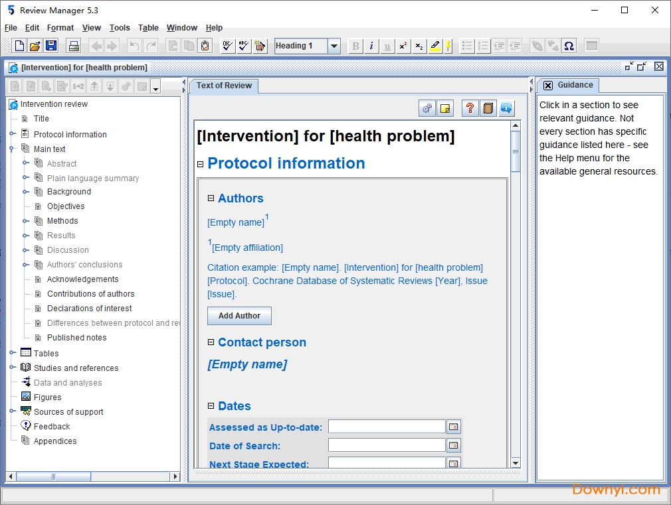Open the Heading 1 style dropdown
Viewport: 671px width, 505px height.
point(334,46)
